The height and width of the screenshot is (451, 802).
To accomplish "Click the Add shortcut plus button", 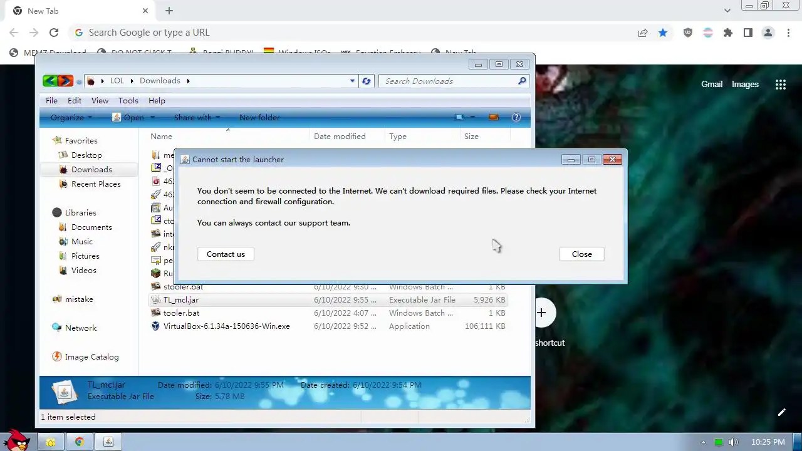I will coord(541,313).
